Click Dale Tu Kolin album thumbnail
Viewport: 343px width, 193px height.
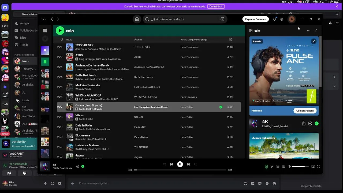click(70, 127)
